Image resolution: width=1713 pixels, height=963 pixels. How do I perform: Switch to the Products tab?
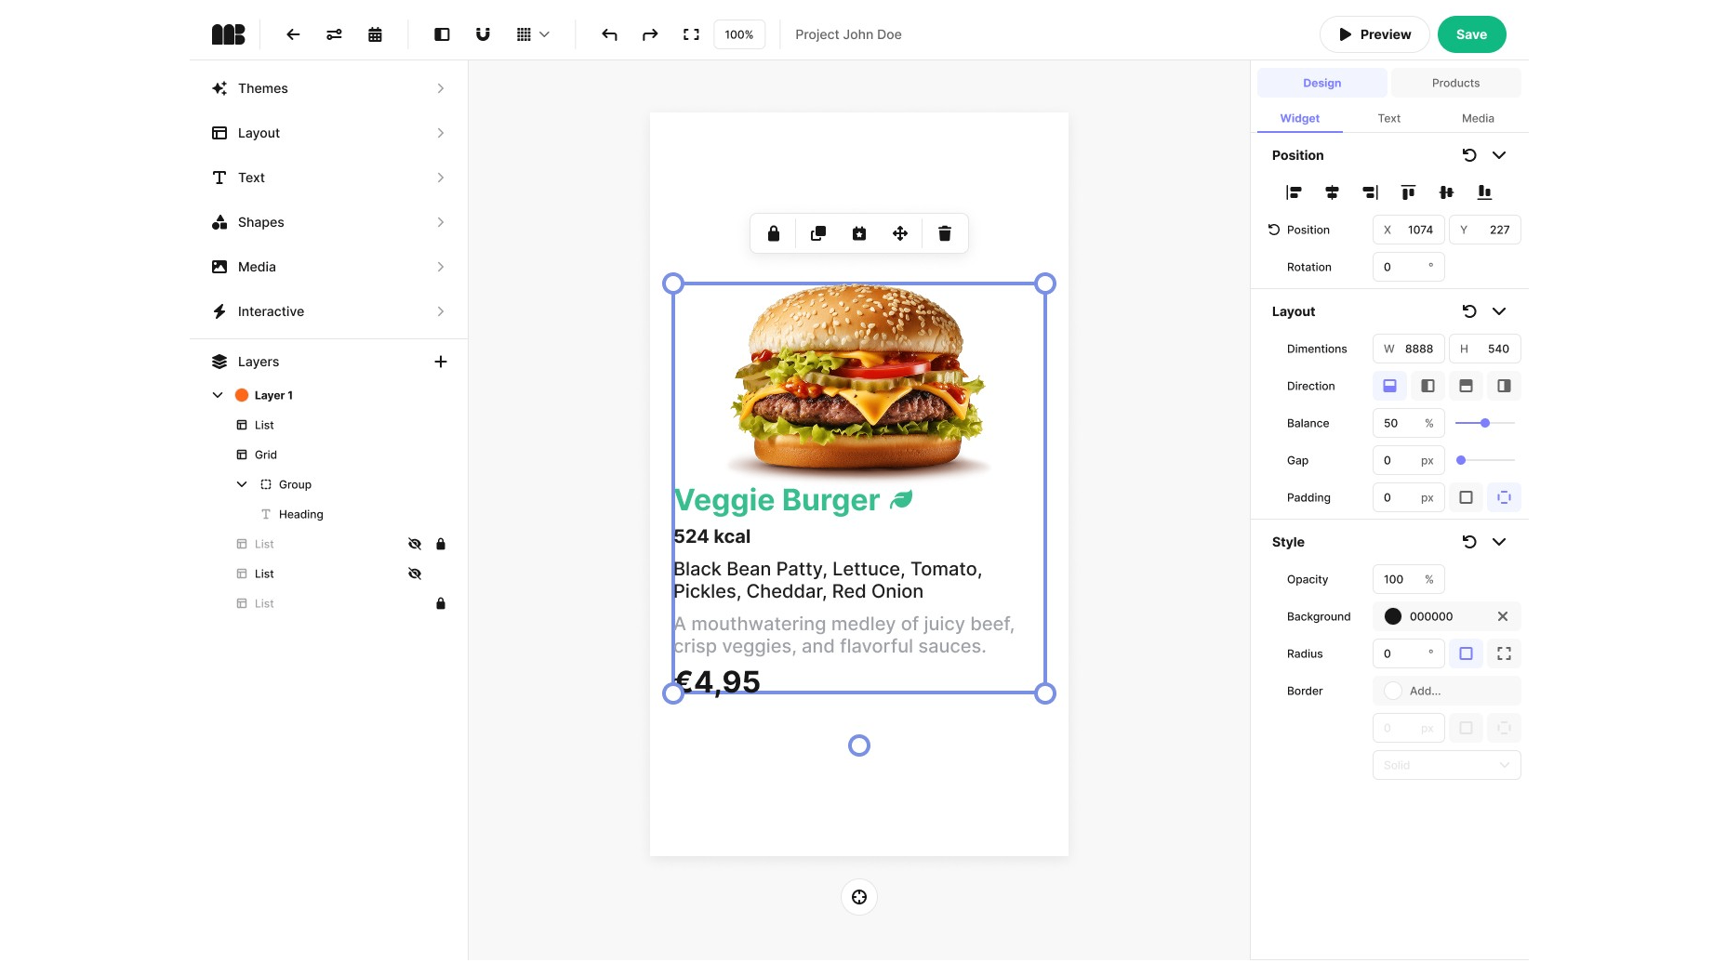pos(1454,83)
